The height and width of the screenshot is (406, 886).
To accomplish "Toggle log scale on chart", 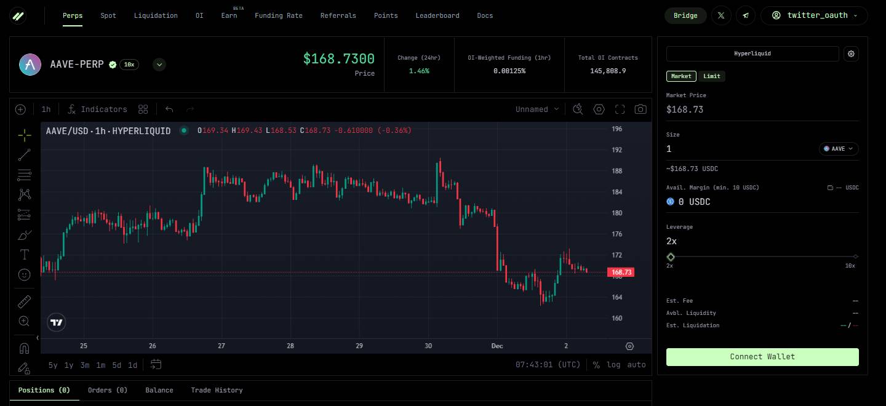I will coord(613,365).
